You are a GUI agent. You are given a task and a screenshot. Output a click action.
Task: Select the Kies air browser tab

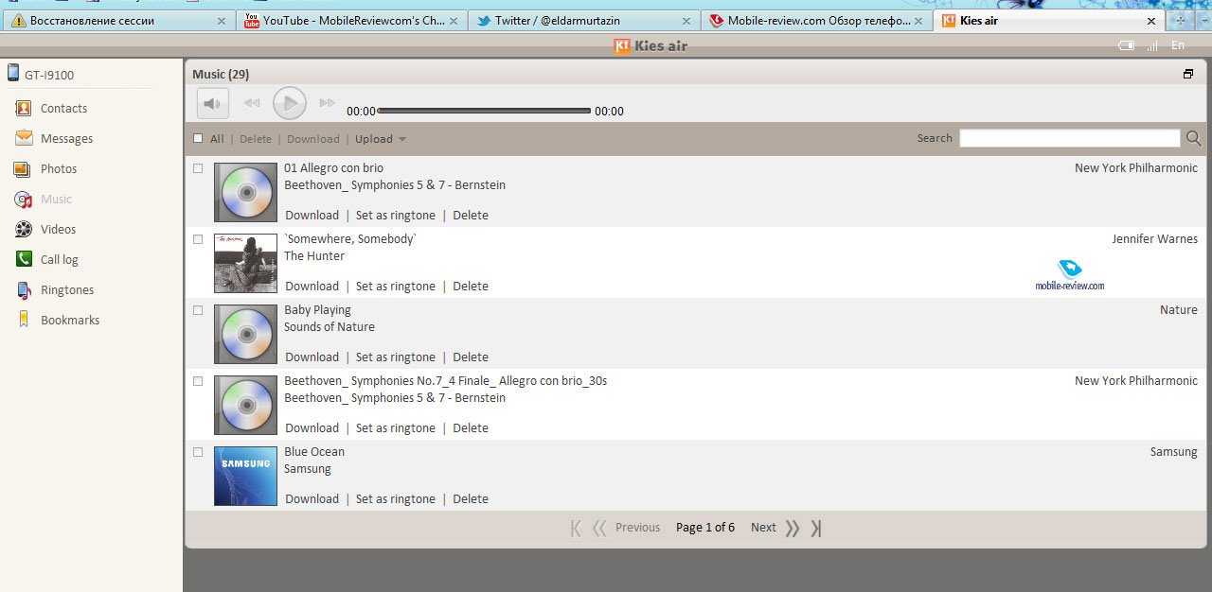[1048, 21]
